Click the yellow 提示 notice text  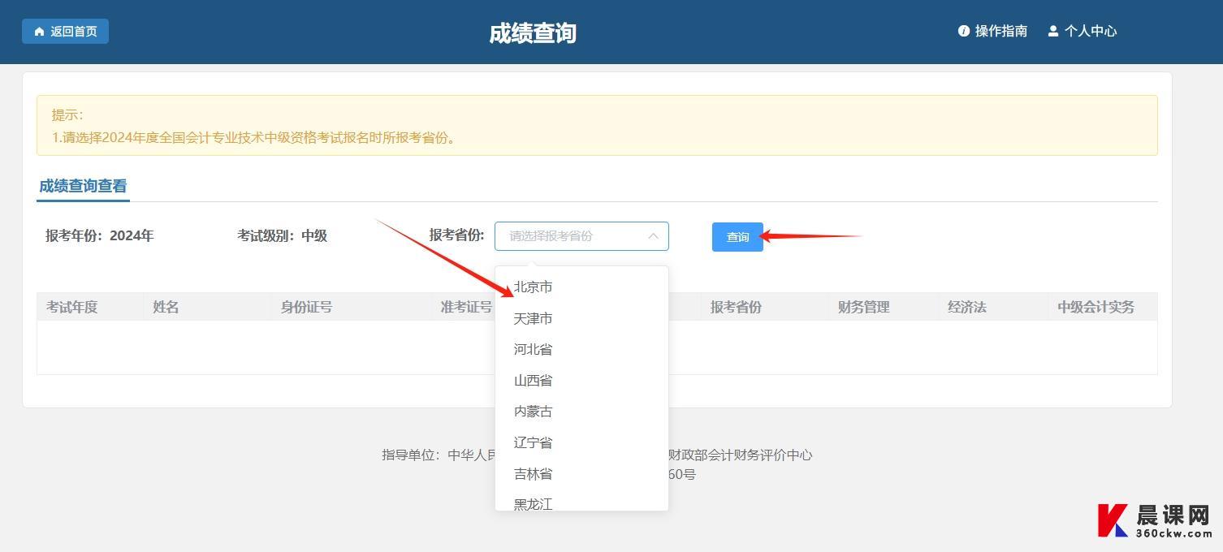(597, 126)
